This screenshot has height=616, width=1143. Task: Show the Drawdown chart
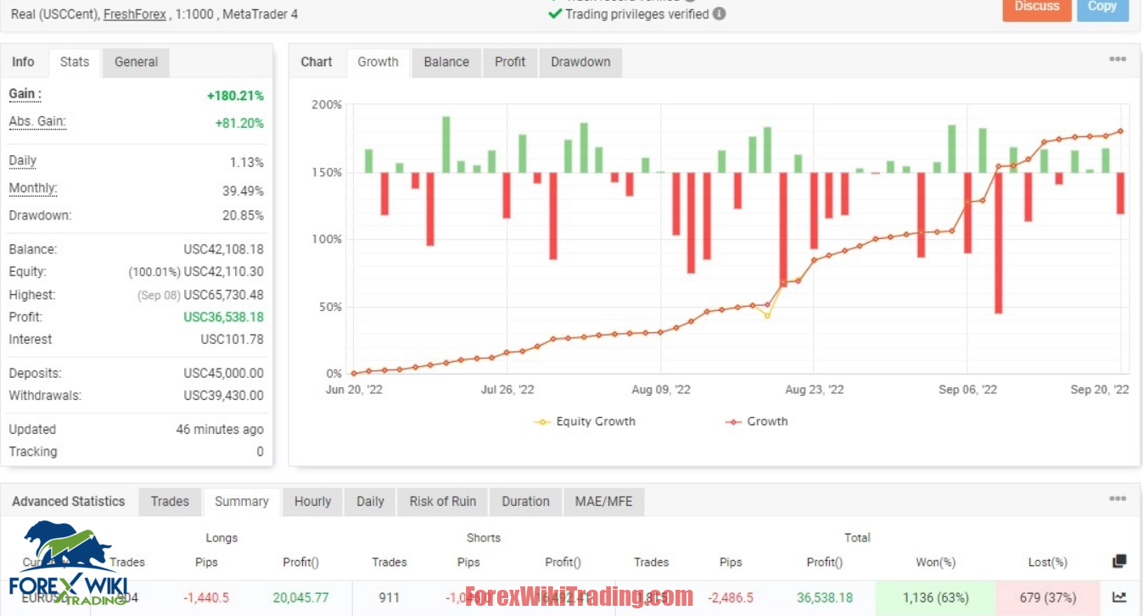(x=580, y=62)
